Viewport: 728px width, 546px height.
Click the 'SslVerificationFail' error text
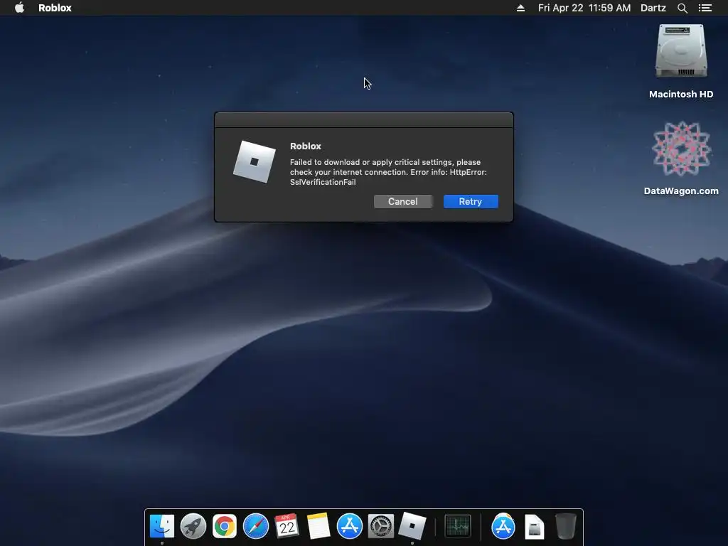point(323,182)
